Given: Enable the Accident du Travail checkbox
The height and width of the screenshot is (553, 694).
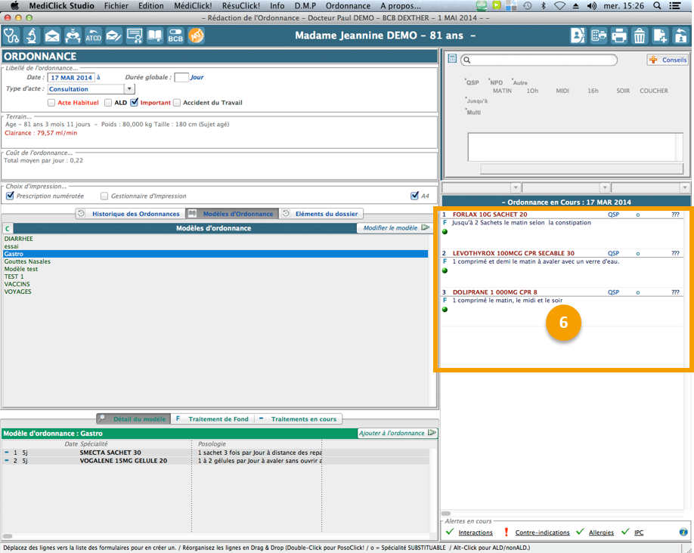Looking at the screenshot, I should click(177, 103).
